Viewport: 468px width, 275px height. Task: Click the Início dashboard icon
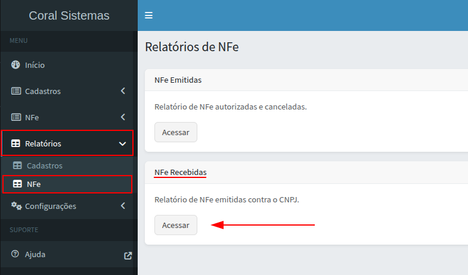point(16,65)
